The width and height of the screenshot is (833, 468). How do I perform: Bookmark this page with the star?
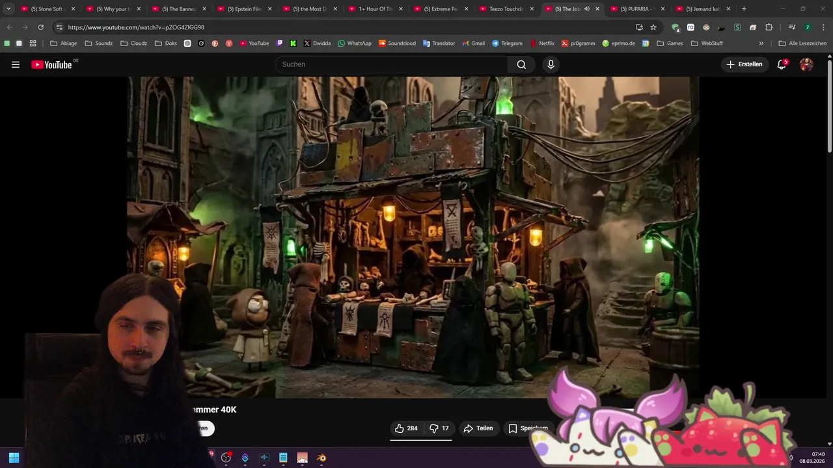pyautogui.click(x=653, y=27)
